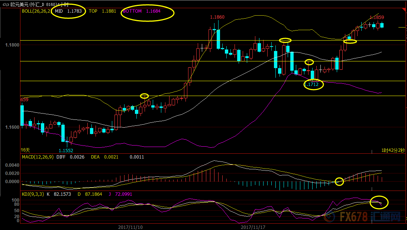Screen dimensions: 407x230
Task: Select the 2017/11/10 date marker
Action: coord(130,227)
